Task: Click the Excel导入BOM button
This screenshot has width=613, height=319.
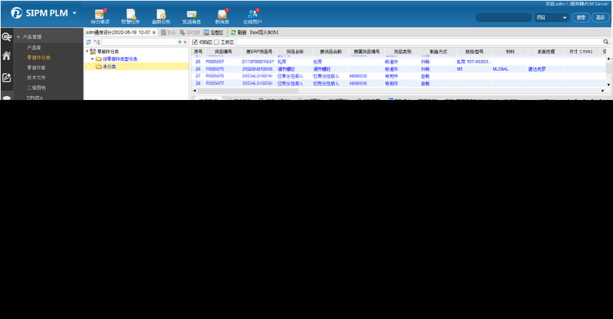Action: tap(264, 32)
